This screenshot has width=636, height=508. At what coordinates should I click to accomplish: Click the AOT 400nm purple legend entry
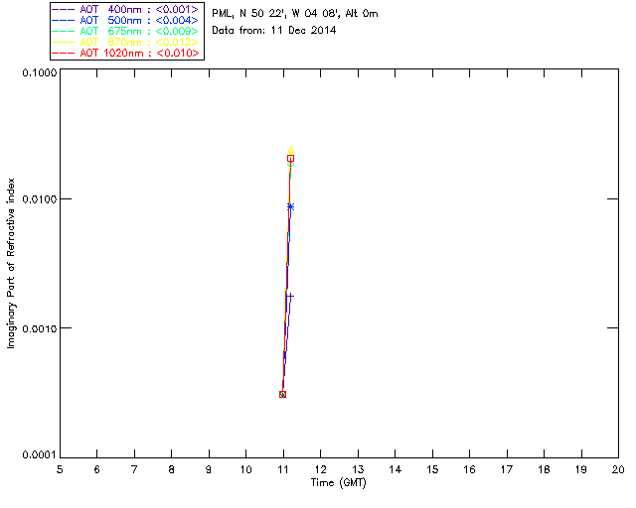point(125,9)
